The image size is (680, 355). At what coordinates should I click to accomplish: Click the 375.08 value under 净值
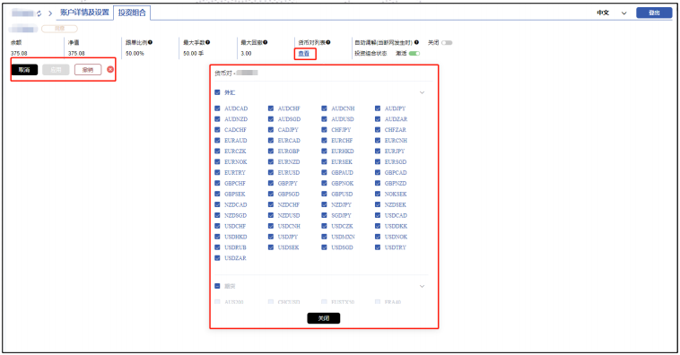(x=76, y=53)
